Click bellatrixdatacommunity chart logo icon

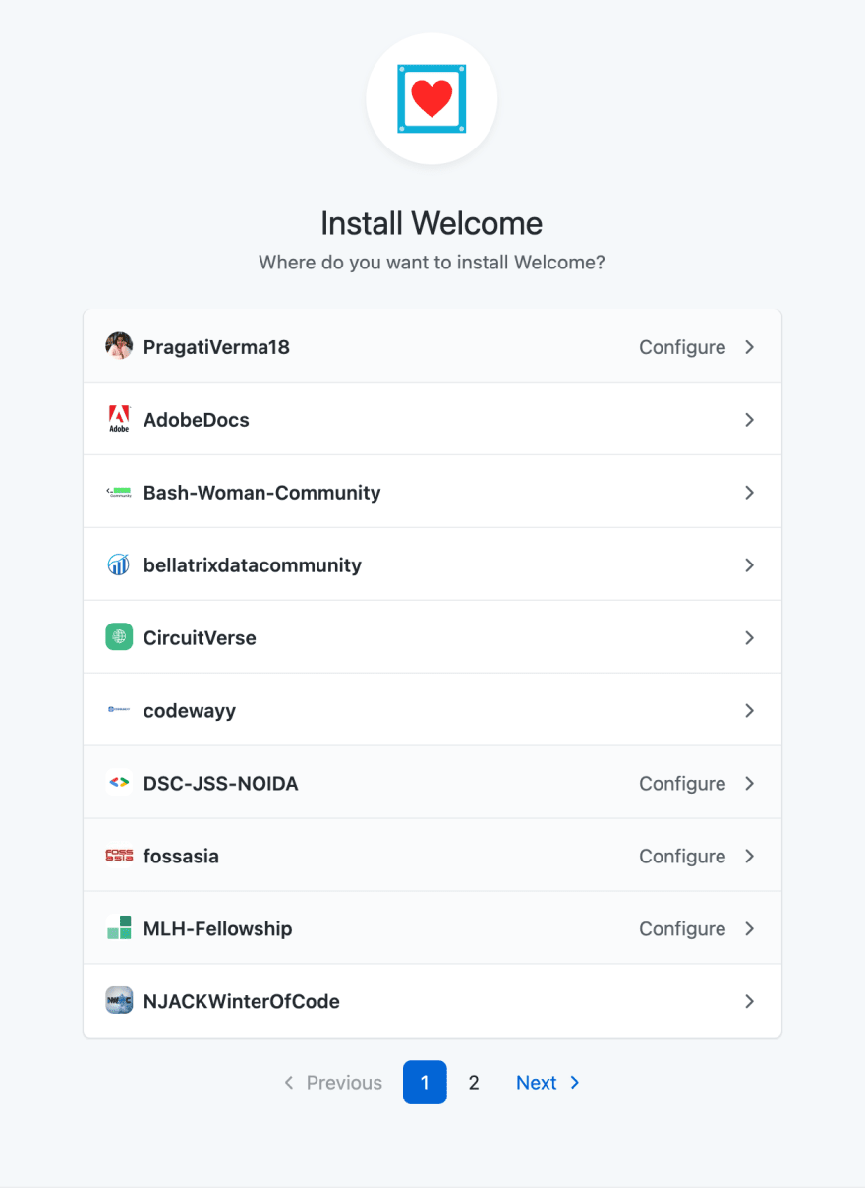(119, 564)
